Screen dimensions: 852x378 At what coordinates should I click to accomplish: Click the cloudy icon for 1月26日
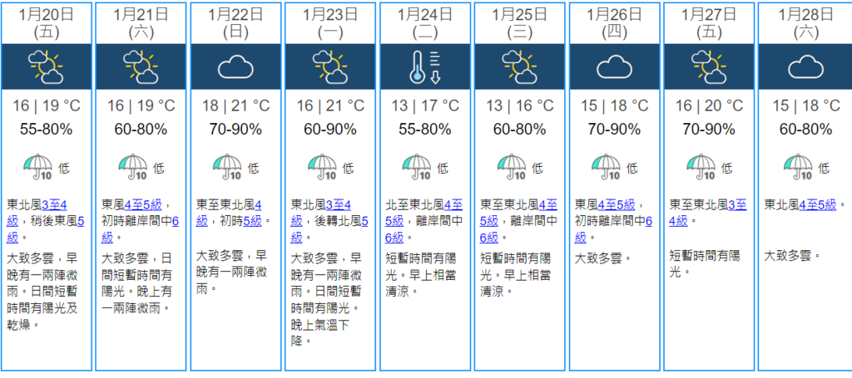click(615, 68)
